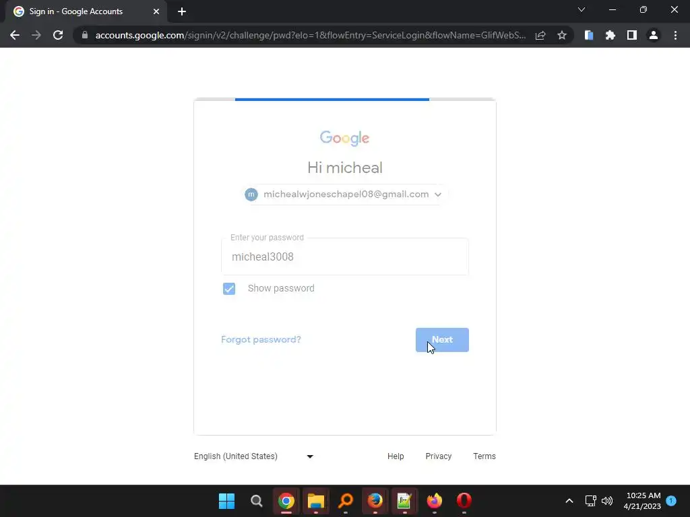690x517 pixels.
Task: Reload the Google sign-in page
Action: [x=58, y=35]
